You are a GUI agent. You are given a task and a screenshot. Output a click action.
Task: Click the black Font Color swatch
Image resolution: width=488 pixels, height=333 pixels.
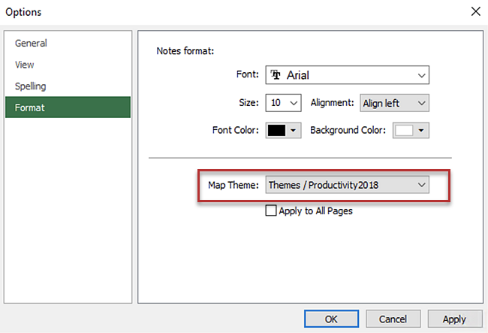tap(276, 130)
